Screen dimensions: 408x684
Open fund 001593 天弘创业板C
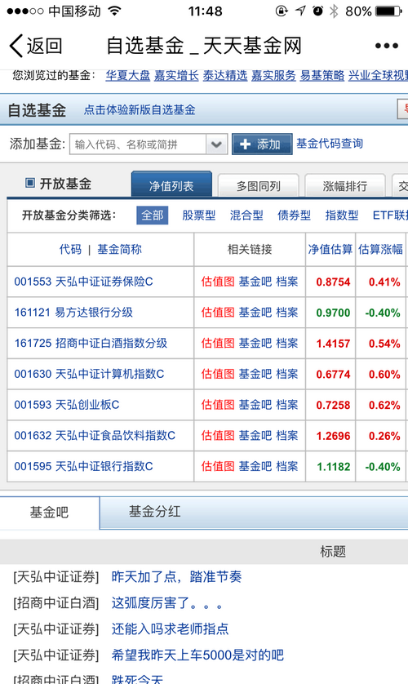point(67,405)
